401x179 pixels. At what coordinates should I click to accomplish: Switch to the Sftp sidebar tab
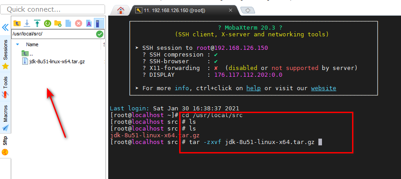5,146
